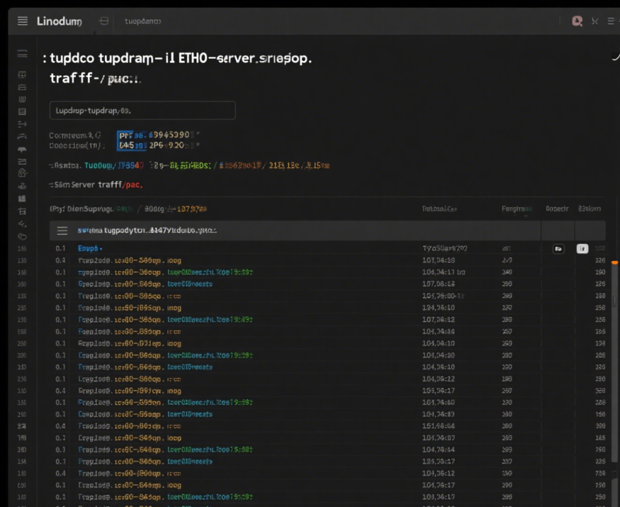The image size is (620, 507).
Task: Click the grid icon in left sidebar
Action: pos(22,75)
